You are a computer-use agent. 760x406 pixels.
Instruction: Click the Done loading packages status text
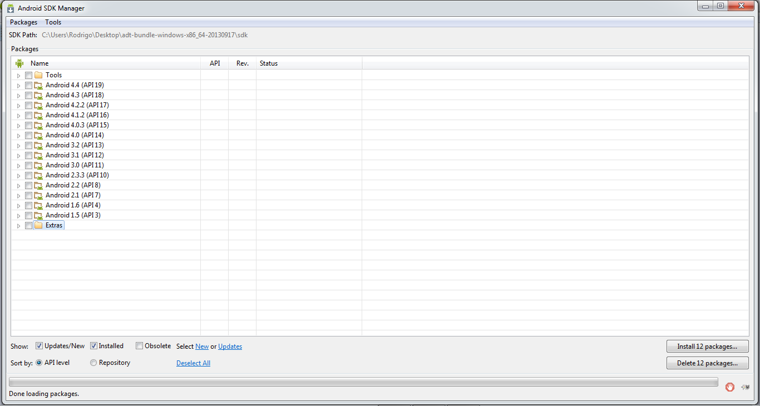click(x=44, y=394)
